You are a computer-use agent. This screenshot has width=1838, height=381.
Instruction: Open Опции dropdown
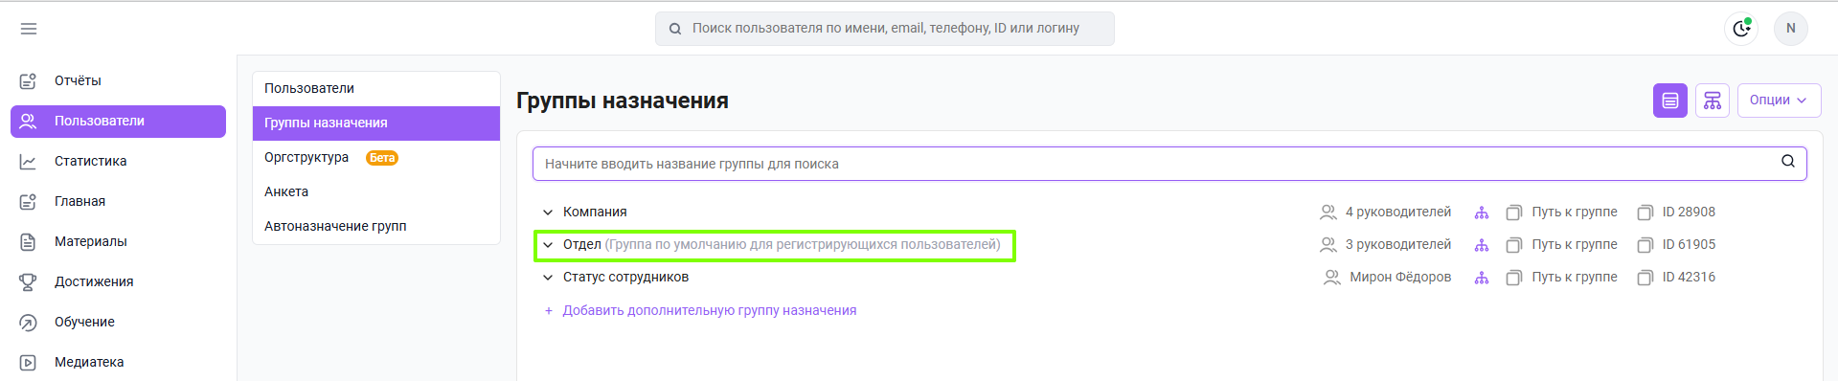(x=1779, y=101)
